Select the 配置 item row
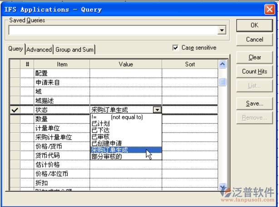 62,73
